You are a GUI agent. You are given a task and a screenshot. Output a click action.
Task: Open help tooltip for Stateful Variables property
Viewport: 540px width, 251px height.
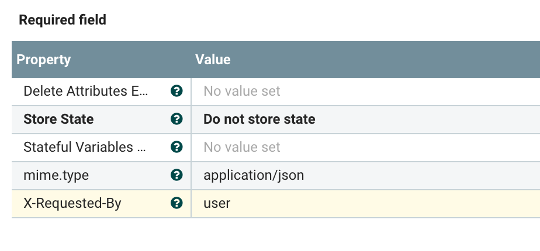click(x=176, y=147)
